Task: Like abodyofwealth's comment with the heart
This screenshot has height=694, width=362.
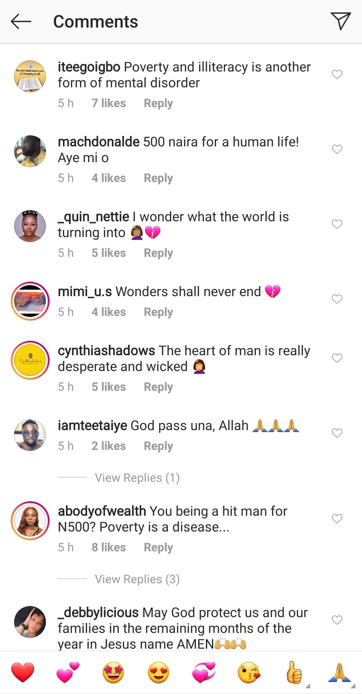Action: (337, 519)
